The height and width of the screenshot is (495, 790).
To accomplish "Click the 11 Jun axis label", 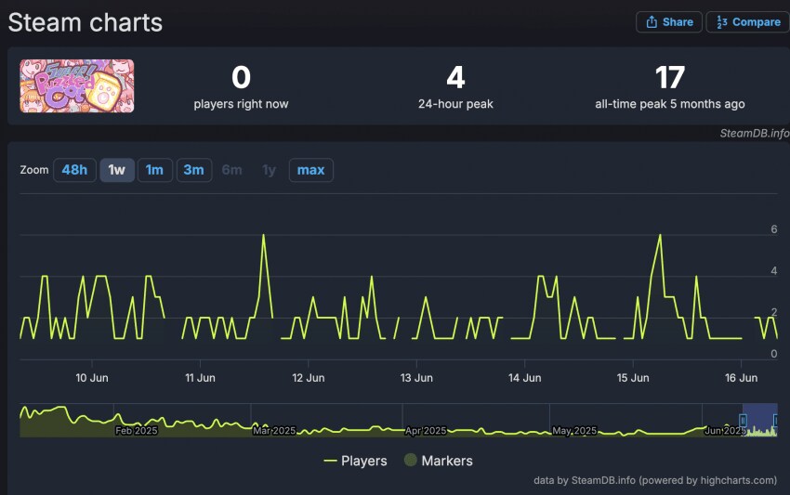I will [x=200, y=378].
